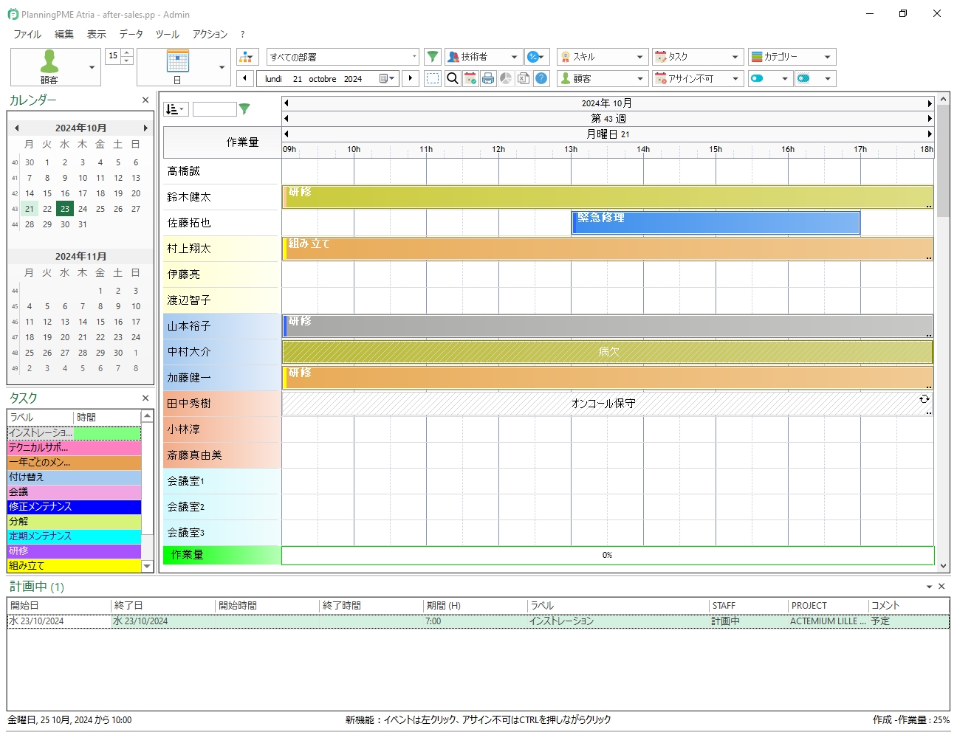Increase the 15 value spinner

coord(127,52)
